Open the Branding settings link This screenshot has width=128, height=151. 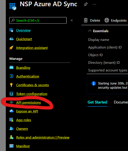23,68
